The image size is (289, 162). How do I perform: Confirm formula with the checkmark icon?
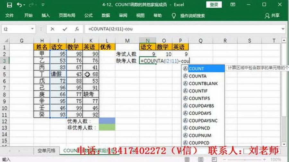[65, 29]
